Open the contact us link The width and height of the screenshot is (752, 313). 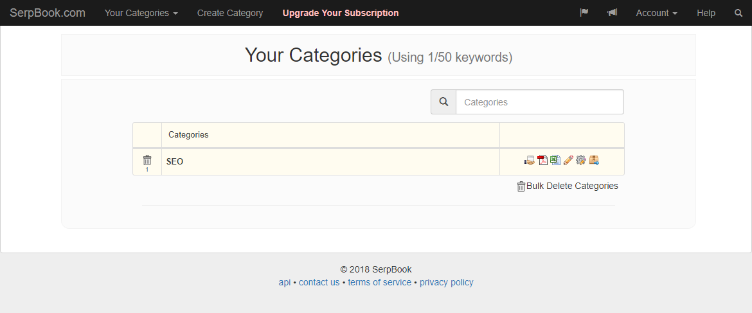(319, 282)
